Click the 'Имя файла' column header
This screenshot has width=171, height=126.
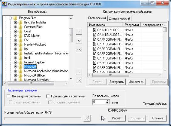point(105,25)
